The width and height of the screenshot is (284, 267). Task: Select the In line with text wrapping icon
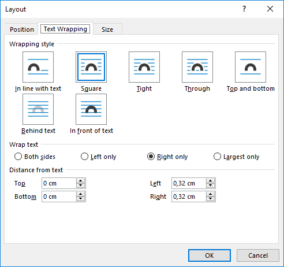(38, 67)
